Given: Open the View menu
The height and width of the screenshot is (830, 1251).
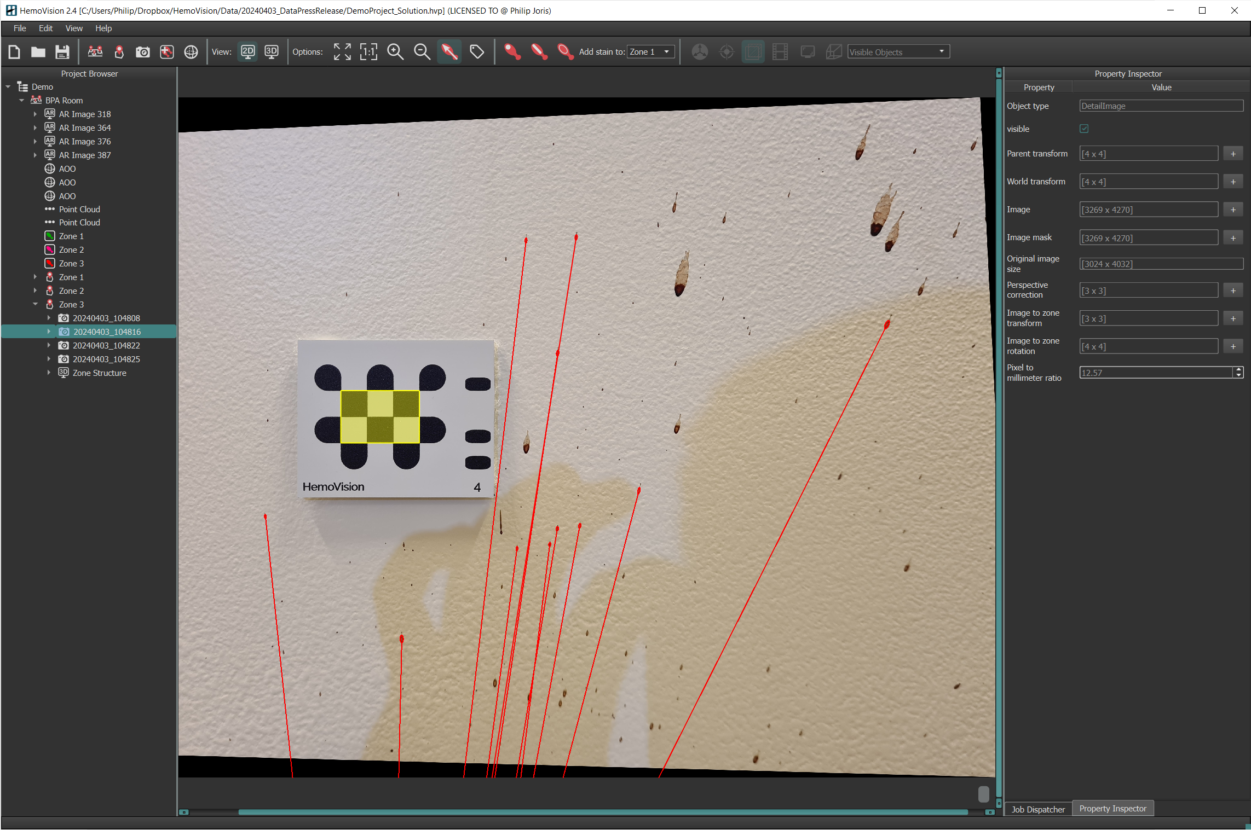Looking at the screenshot, I should click(74, 28).
